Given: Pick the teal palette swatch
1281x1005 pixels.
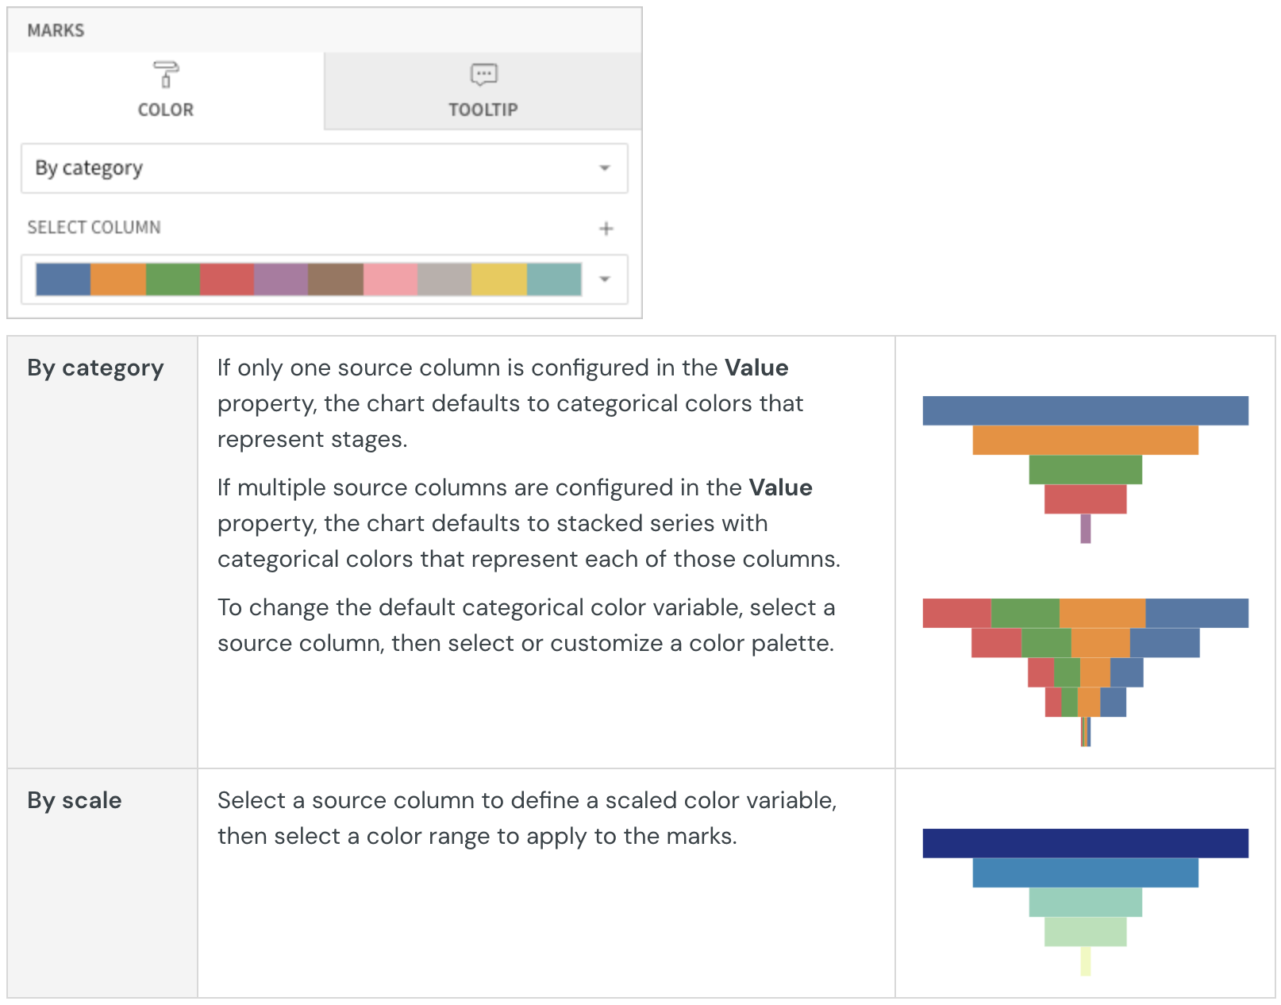Looking at the screenshot, I should coord(554,279).
